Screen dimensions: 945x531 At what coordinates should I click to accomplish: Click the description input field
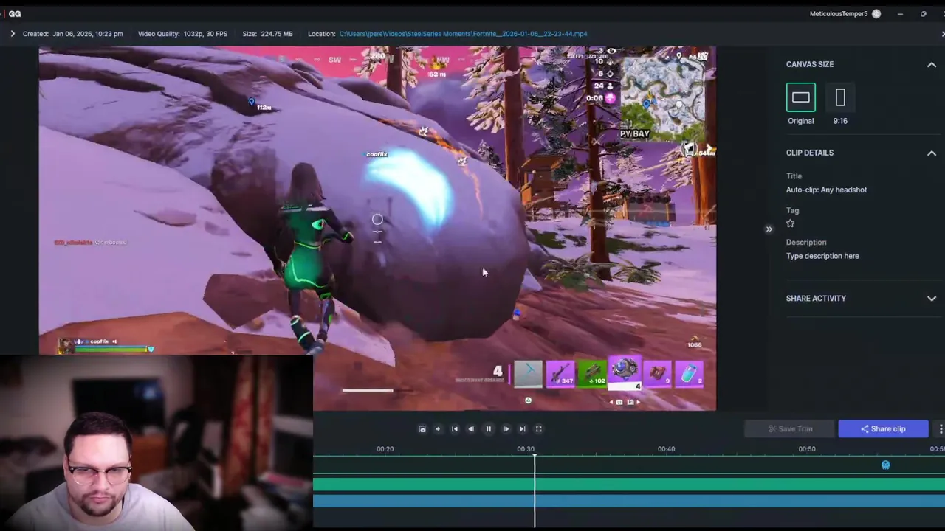pyautogui.click(x=822, y=256)
